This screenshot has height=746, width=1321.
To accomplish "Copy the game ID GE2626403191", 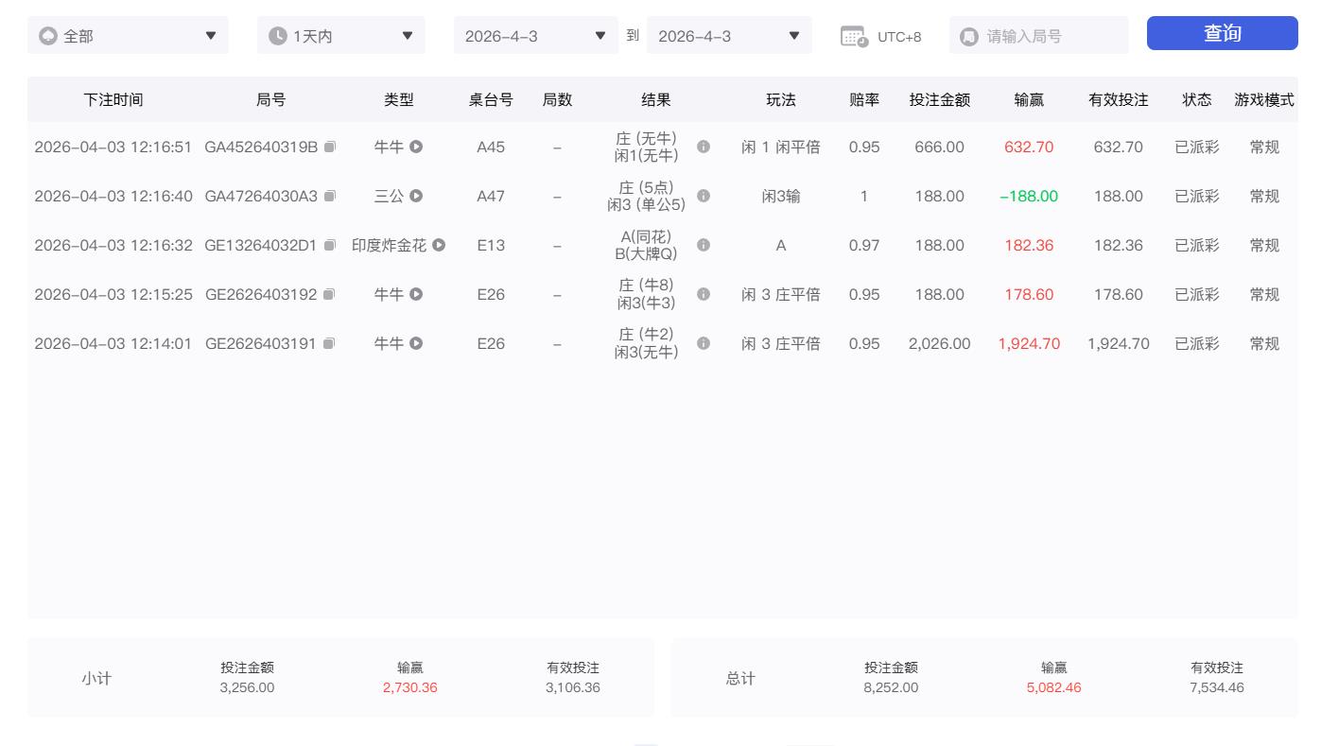I will click(x=329, y=343).
